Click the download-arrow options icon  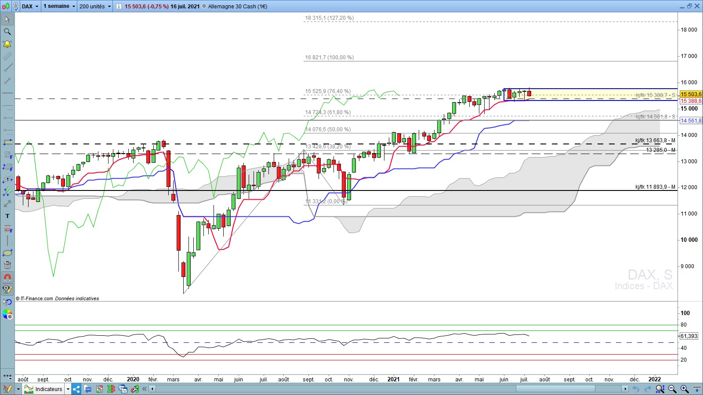pyautogui.click(x=697, y=389)
